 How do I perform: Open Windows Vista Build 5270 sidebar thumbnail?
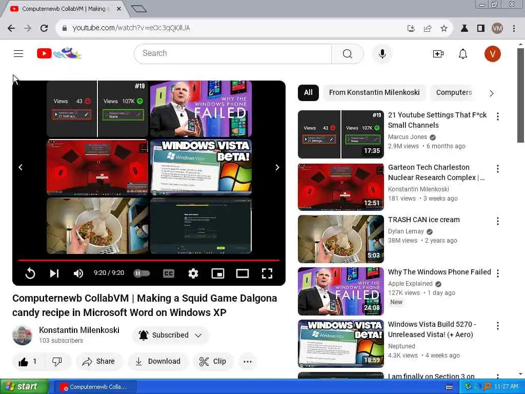pos(341,343)
